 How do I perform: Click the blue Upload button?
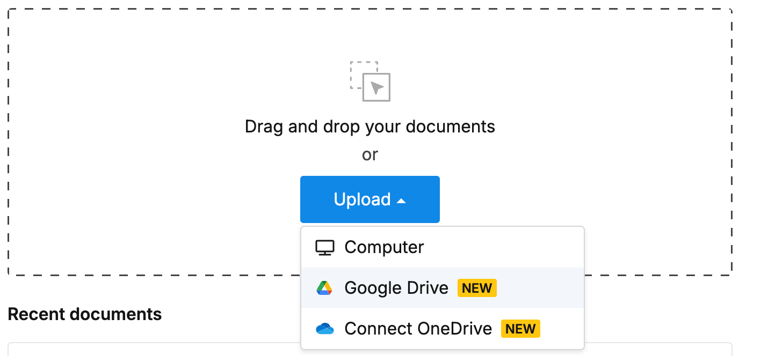pos(369,199)
